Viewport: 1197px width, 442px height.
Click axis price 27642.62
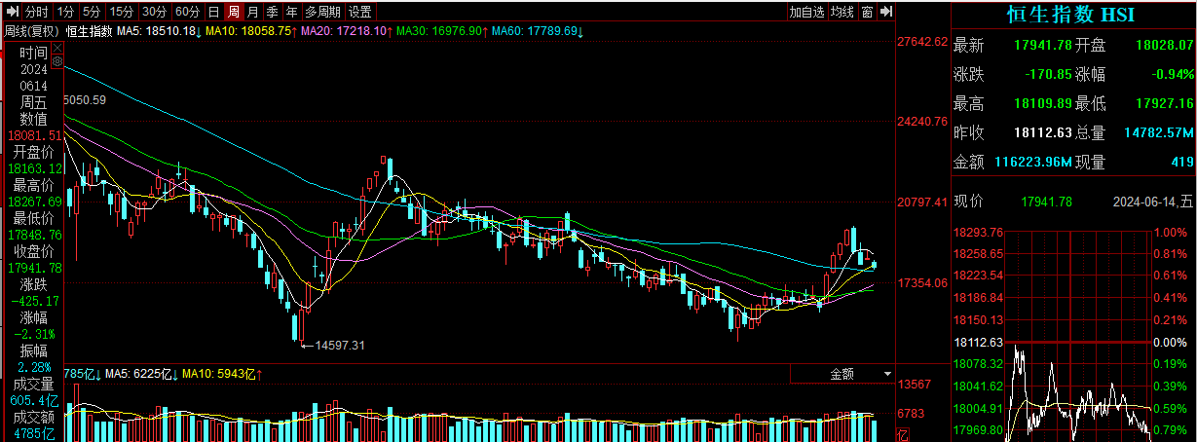point(922,42)
